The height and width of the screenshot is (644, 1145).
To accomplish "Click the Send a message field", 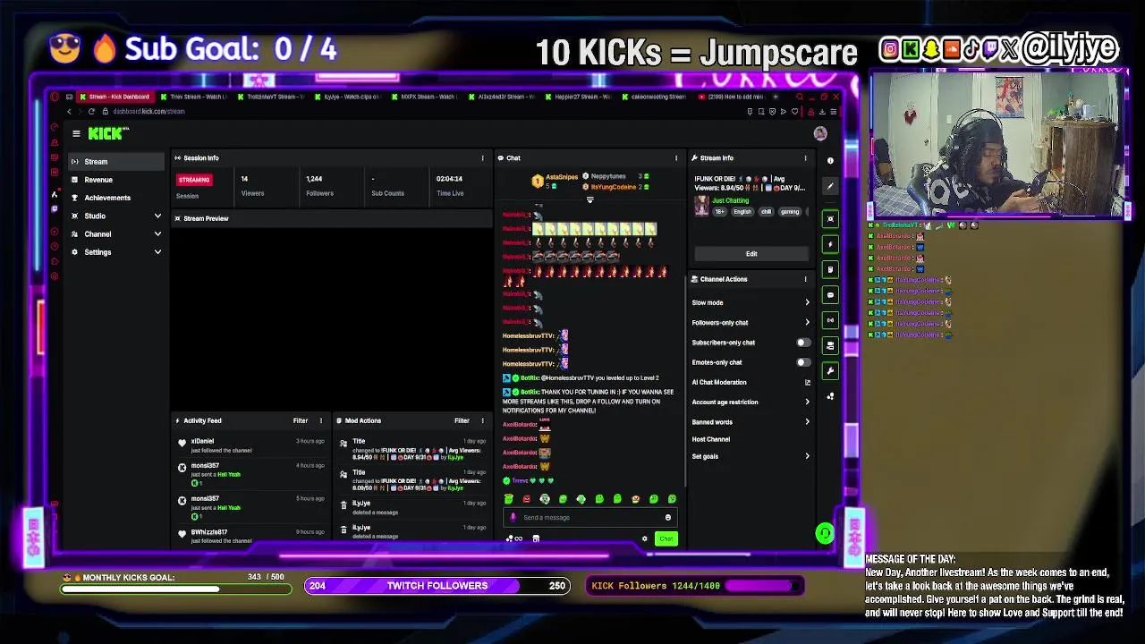I will (590, 518).
